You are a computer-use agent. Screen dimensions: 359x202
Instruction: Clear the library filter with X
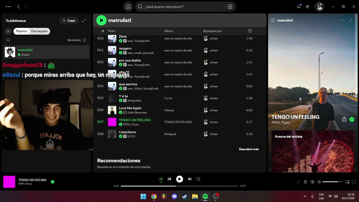pos(8,31)
